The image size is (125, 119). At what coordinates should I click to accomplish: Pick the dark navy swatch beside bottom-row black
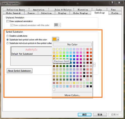[88, 86]
